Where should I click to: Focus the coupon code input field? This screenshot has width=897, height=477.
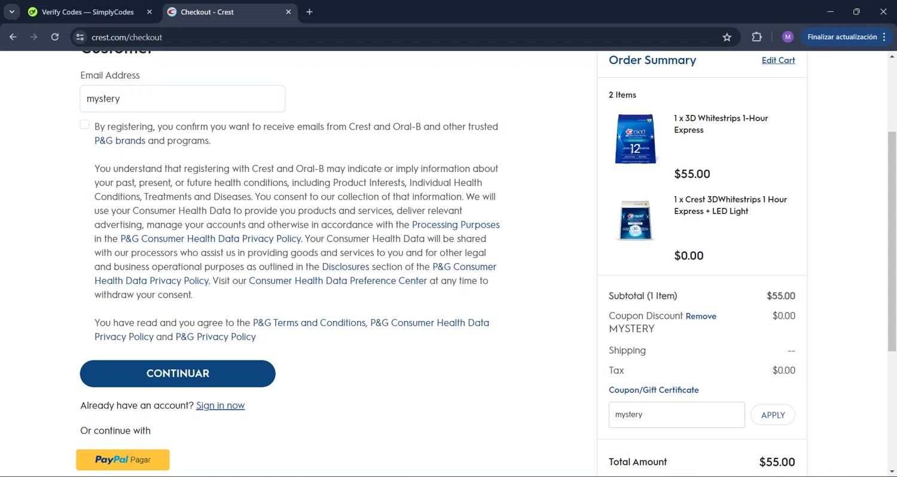677,415
